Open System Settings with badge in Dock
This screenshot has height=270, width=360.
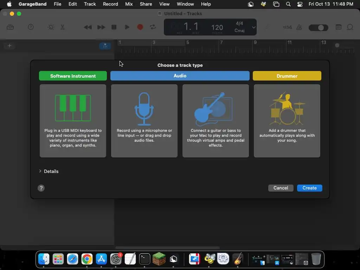(x=116, y=259)
